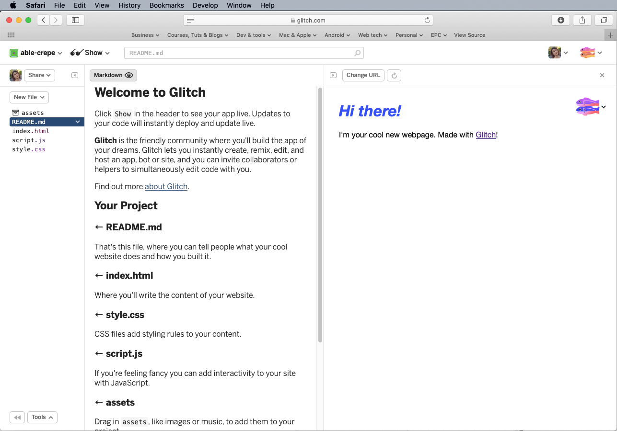Open the Safari menu

(x=35, y=5)
